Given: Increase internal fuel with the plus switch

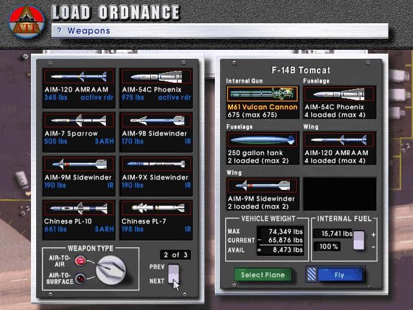Looking at the screenshot, I should (x=359, y=235).
